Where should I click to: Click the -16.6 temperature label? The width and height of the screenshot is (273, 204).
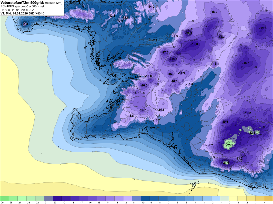click(x=174, y=81)
